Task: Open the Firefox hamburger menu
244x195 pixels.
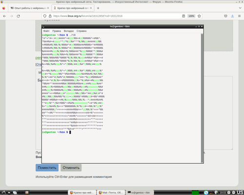Action: (240, 16)
